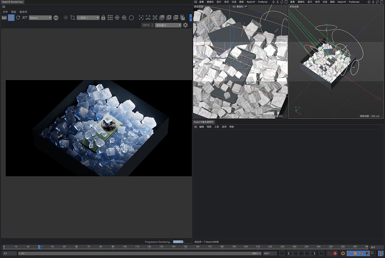Open the 视图 menu in RenderView

point(14,12)
